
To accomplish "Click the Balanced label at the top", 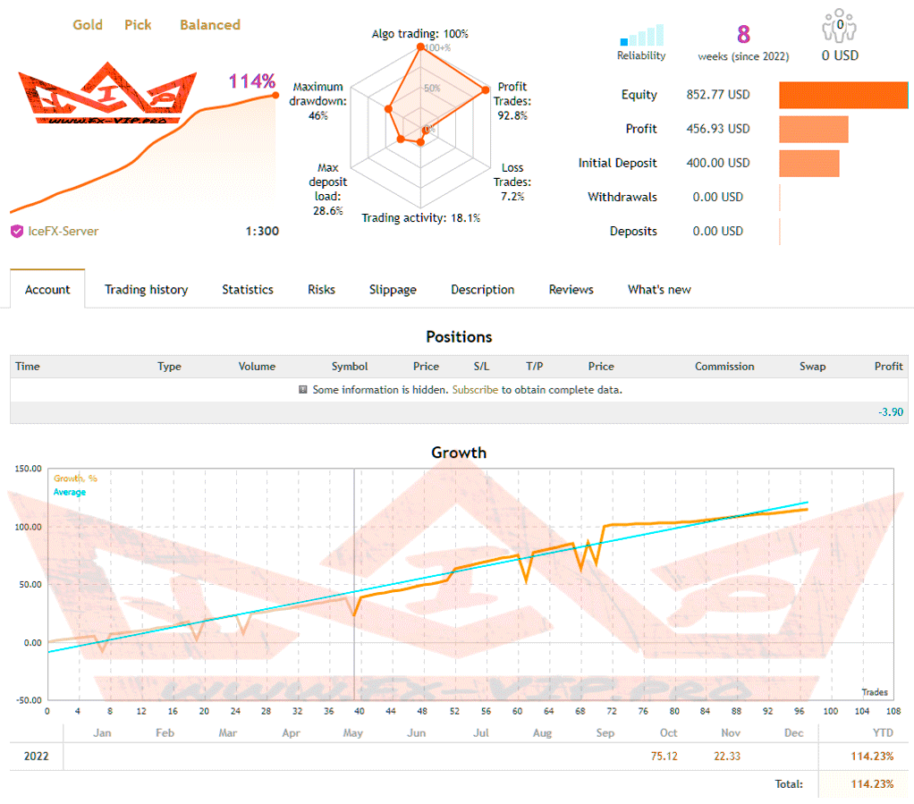I will [x=210, y=25].
